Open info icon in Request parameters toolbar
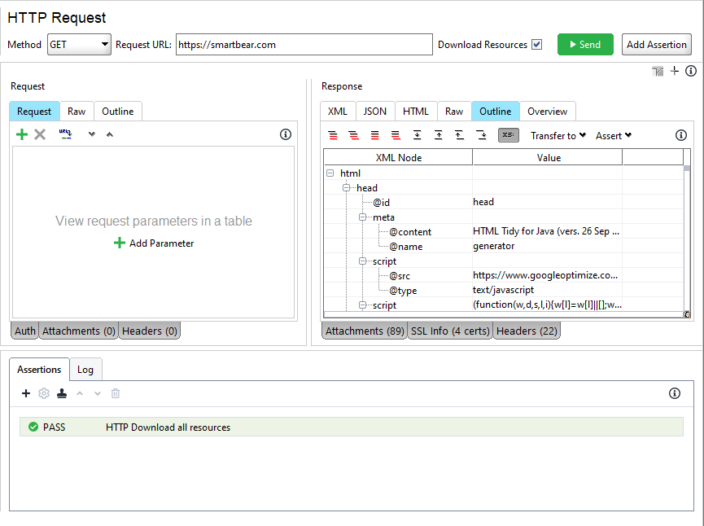The image size is (704, 526). (x=286, y=134)
